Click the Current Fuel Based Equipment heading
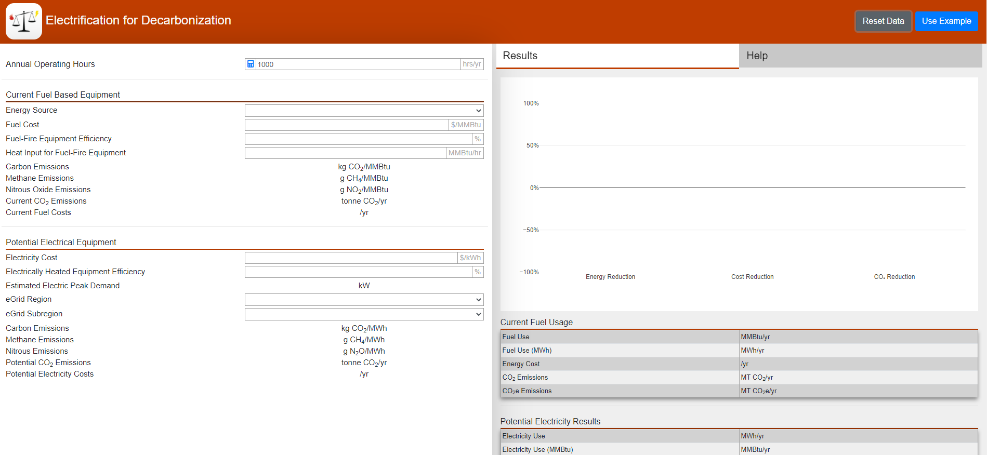This screenshot has height=455, width=987. point(63,95)
